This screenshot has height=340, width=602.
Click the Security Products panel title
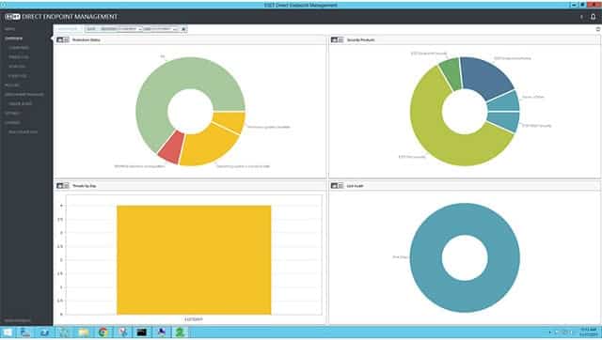pos(360,39)
